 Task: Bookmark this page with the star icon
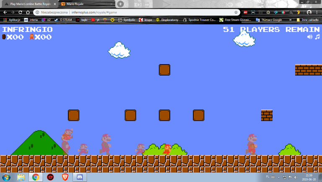click(236, 12)
